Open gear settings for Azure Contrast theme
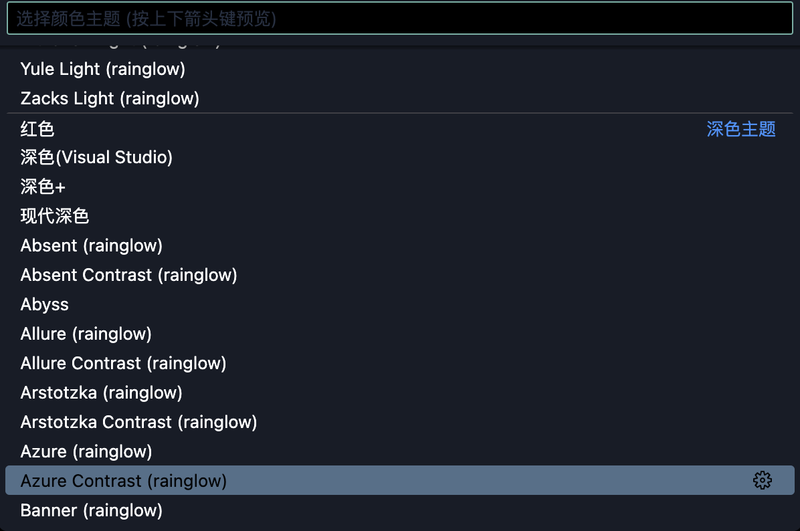This screenshot has width=800, height=531. [763, 480]
